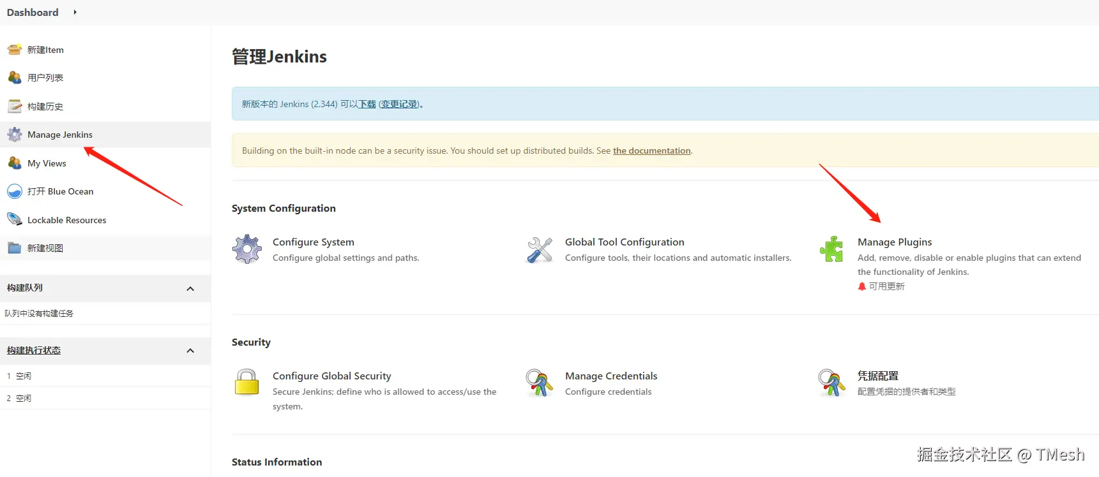Click the Blue Ocean sidebar icon

point(15,191)
